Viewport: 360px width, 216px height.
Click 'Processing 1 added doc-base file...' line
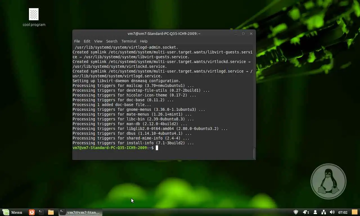pyautogui.click(x=112, y=105)
